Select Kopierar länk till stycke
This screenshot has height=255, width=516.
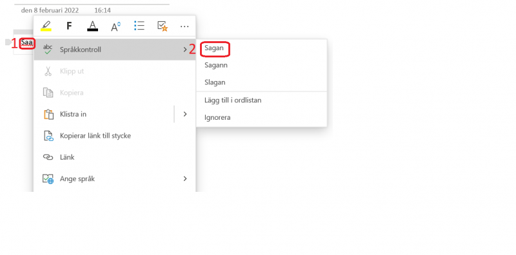(x=115, y=136)
